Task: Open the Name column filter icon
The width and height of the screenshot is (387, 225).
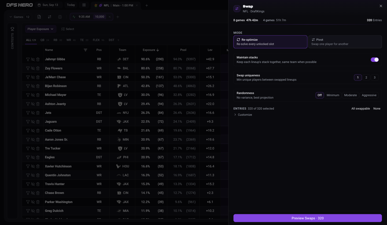Action: coord(85,50)
